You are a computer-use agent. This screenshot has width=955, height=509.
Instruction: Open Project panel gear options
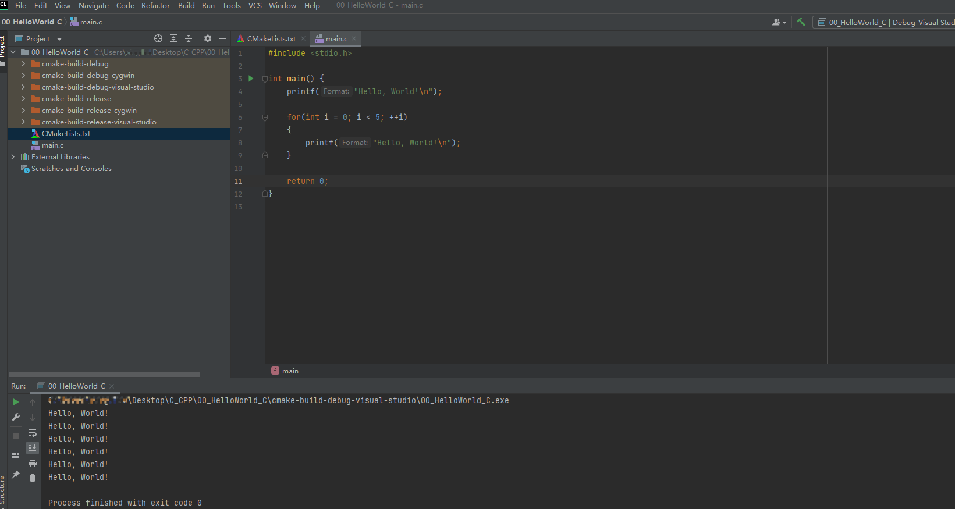point(208,38)
